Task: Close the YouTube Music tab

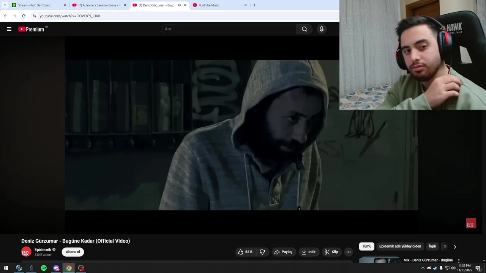Action: click(x=245, y=5)
